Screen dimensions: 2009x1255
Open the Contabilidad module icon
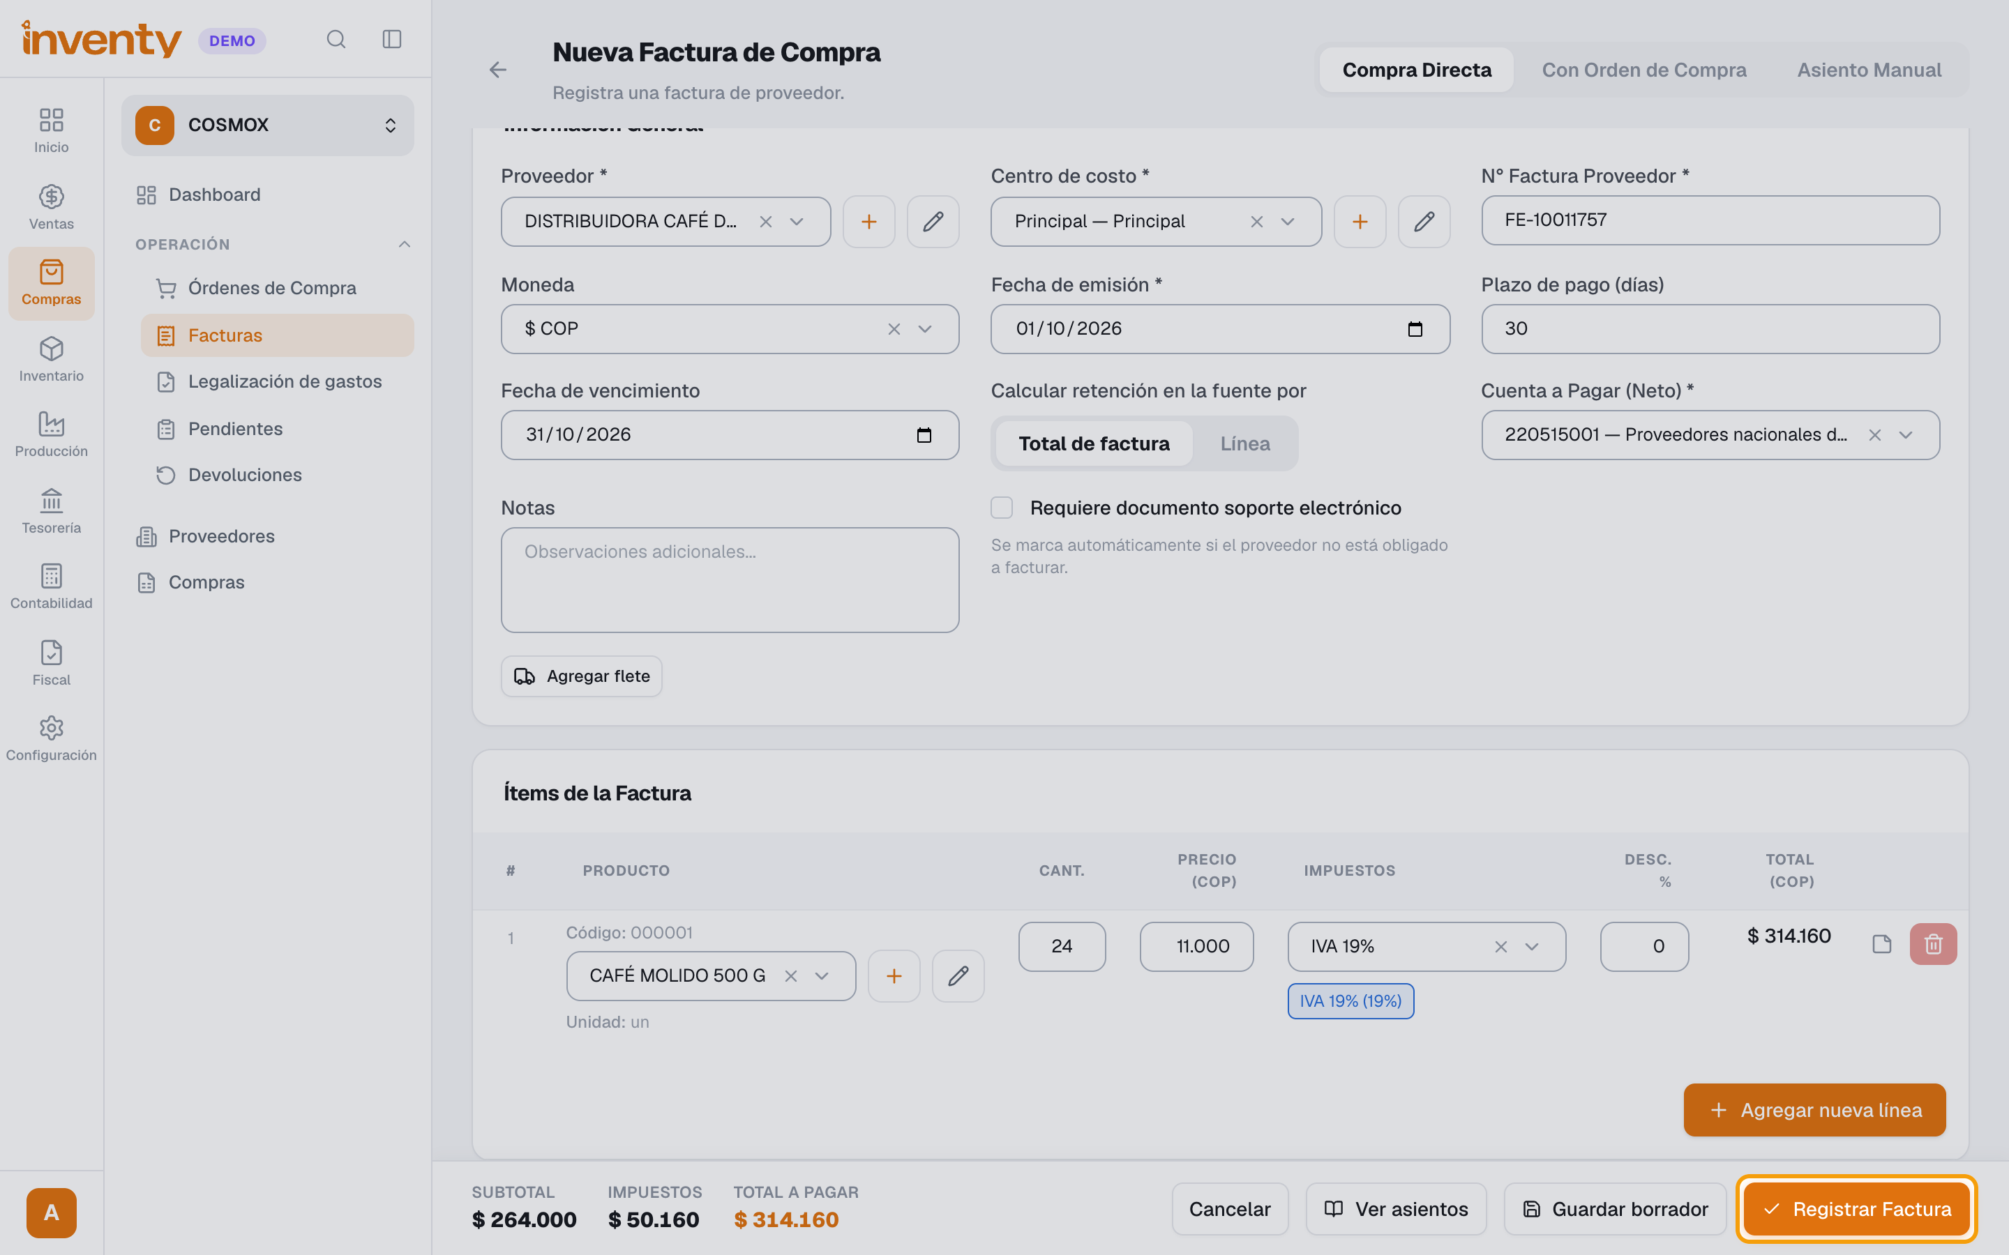(x=52, y=586)
